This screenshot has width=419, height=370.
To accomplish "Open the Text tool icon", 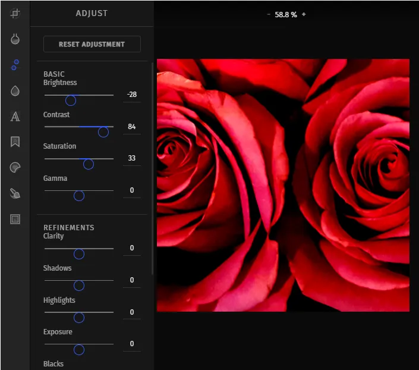I will pyautogui.click(x=15, y=117).
